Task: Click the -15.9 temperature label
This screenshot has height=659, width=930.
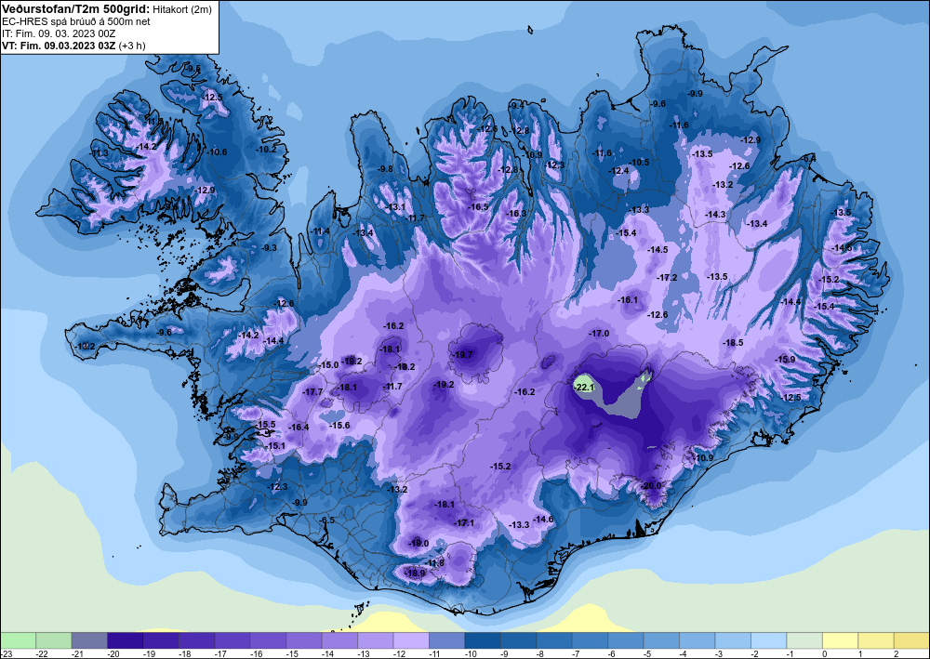Action: point(785,359)
